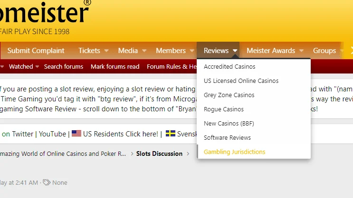The height and width of the screenshot is (198, 353).
Task: Open New Casinos (BBF) entry
Action: pos(254,123)
